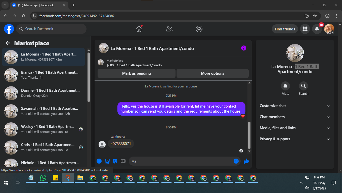Open File Explorer from the taskbar
Viewport: 342px width, 193px height.
pyautogui.click(x=80, y=178)
